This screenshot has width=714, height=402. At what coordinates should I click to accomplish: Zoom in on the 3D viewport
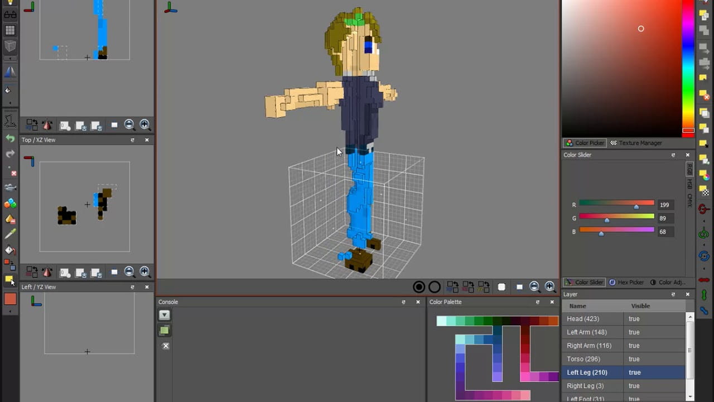click(550, 287)
